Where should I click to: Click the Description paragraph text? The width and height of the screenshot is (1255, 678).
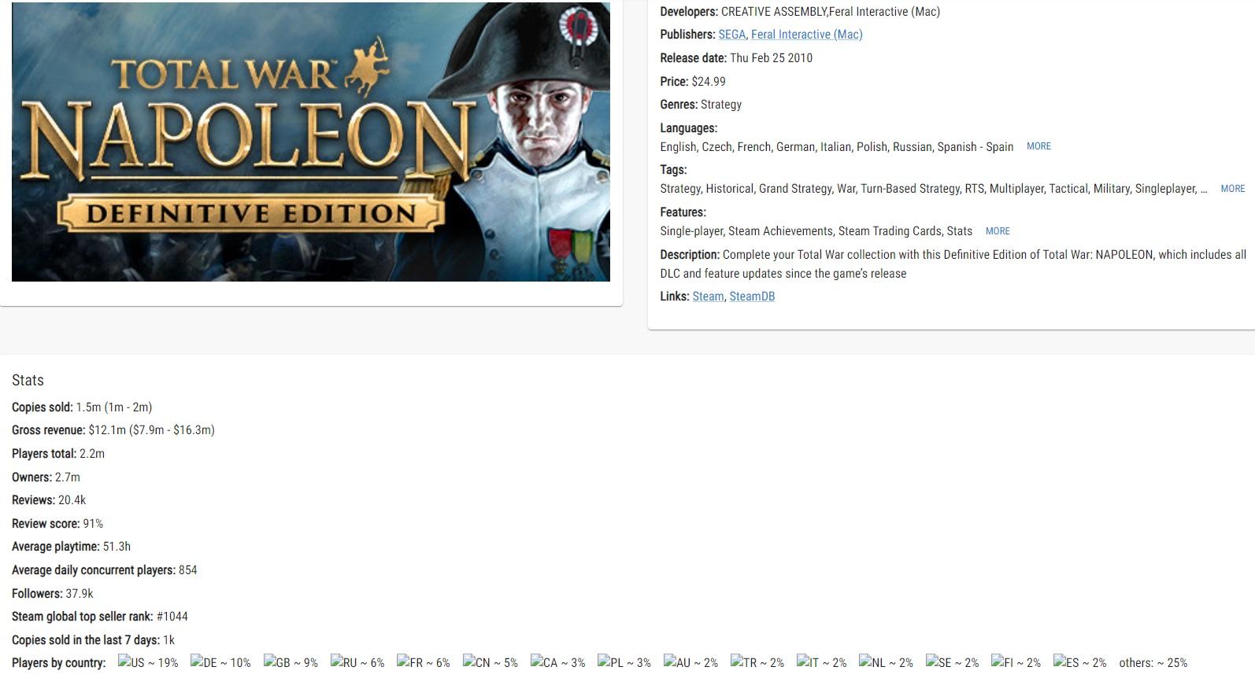[x=953, y=264]
